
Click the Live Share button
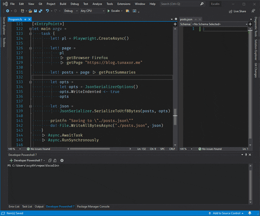tap(237, 11)
